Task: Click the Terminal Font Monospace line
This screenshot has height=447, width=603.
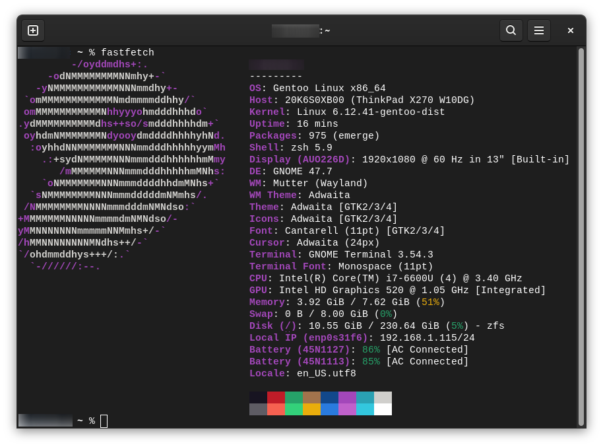Action: (x=341, y=267)
